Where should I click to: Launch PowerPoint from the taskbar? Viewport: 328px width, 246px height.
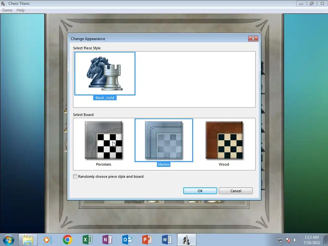147,240
